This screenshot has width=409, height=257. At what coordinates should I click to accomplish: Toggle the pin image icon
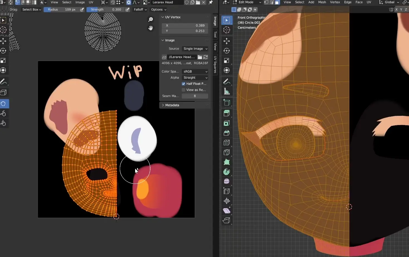click(211, 2)
